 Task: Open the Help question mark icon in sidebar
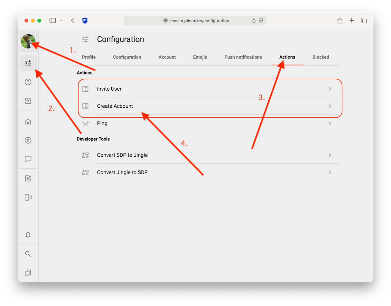[x=28, y=82]
